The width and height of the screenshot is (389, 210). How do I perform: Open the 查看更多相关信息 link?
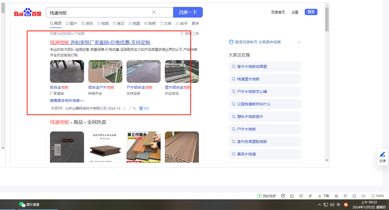(x=67, y=101)
